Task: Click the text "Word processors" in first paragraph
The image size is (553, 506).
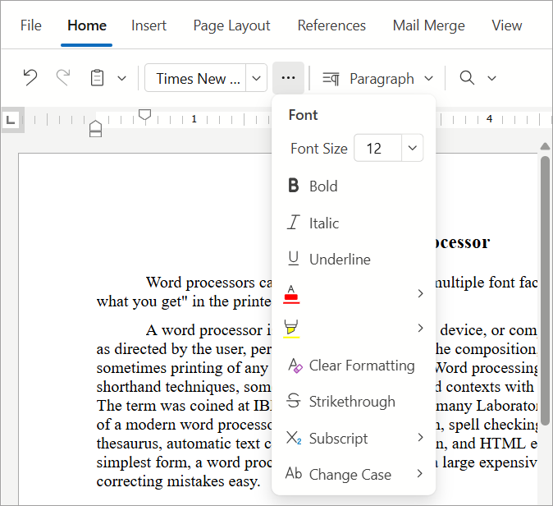Action: point(200,283)
